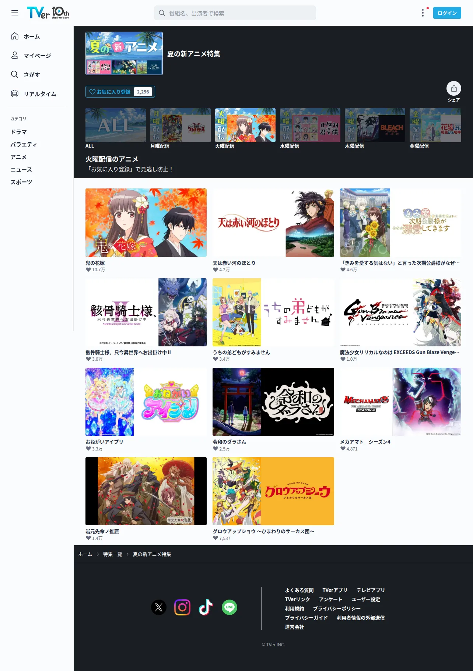Open the three-dot more options menu
The image size is (473, 671).
(423, 13)
